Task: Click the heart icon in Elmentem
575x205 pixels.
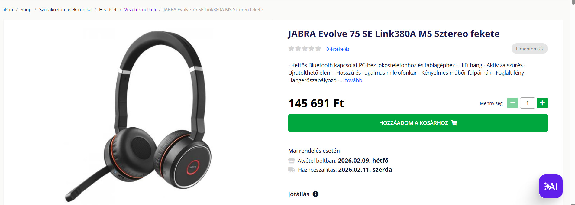Action: click(x=541, y=49)
